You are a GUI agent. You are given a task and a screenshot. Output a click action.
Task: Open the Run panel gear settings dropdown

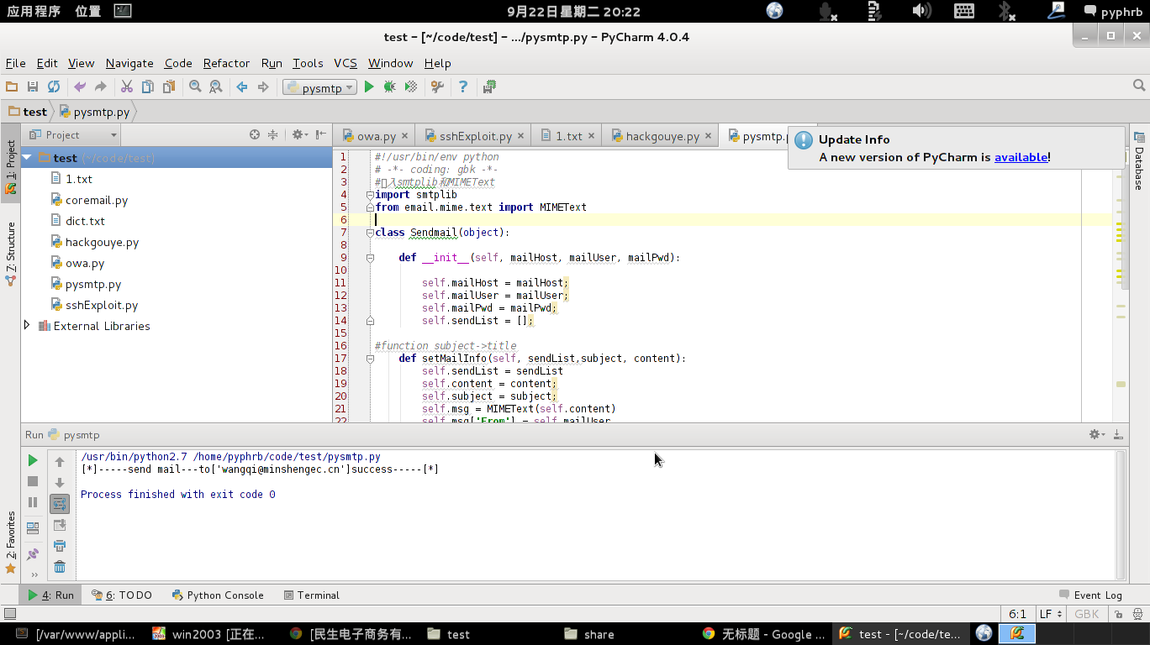(x=1097, y=434)
